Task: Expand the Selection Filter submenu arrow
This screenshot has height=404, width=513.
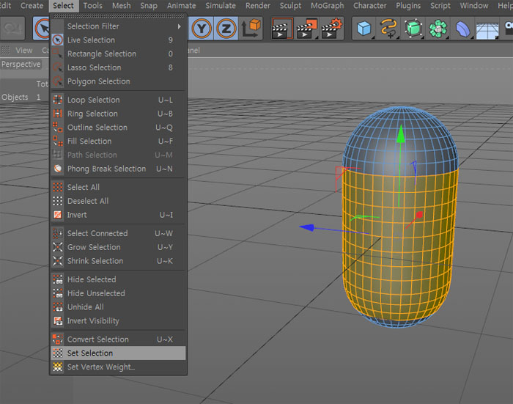Action: coord(179,26)
